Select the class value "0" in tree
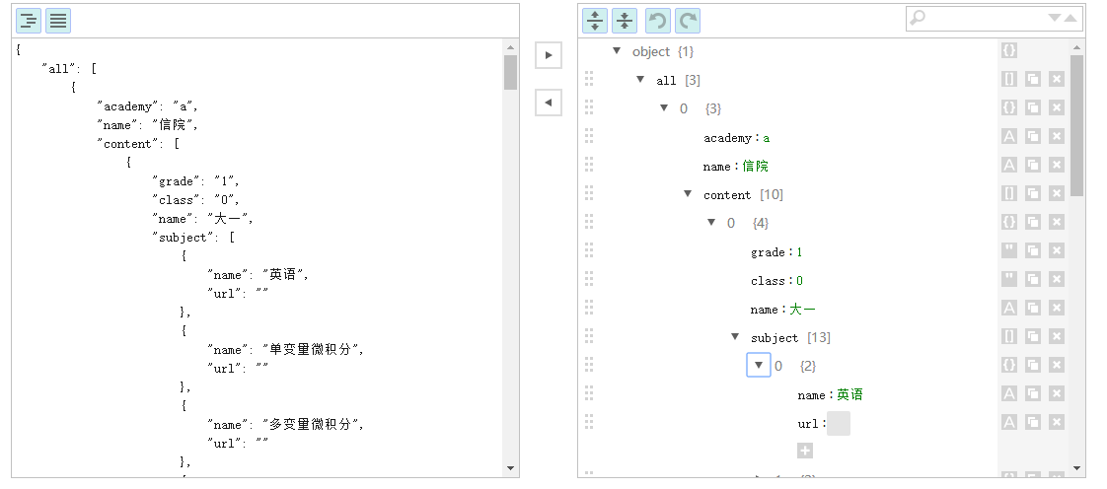This screenshot has width=1107, height=489. coord(799,280)
